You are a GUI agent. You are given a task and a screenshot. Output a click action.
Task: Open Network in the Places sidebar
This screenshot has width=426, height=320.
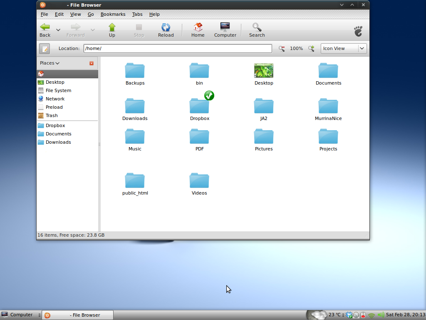(x=67, y=99)
